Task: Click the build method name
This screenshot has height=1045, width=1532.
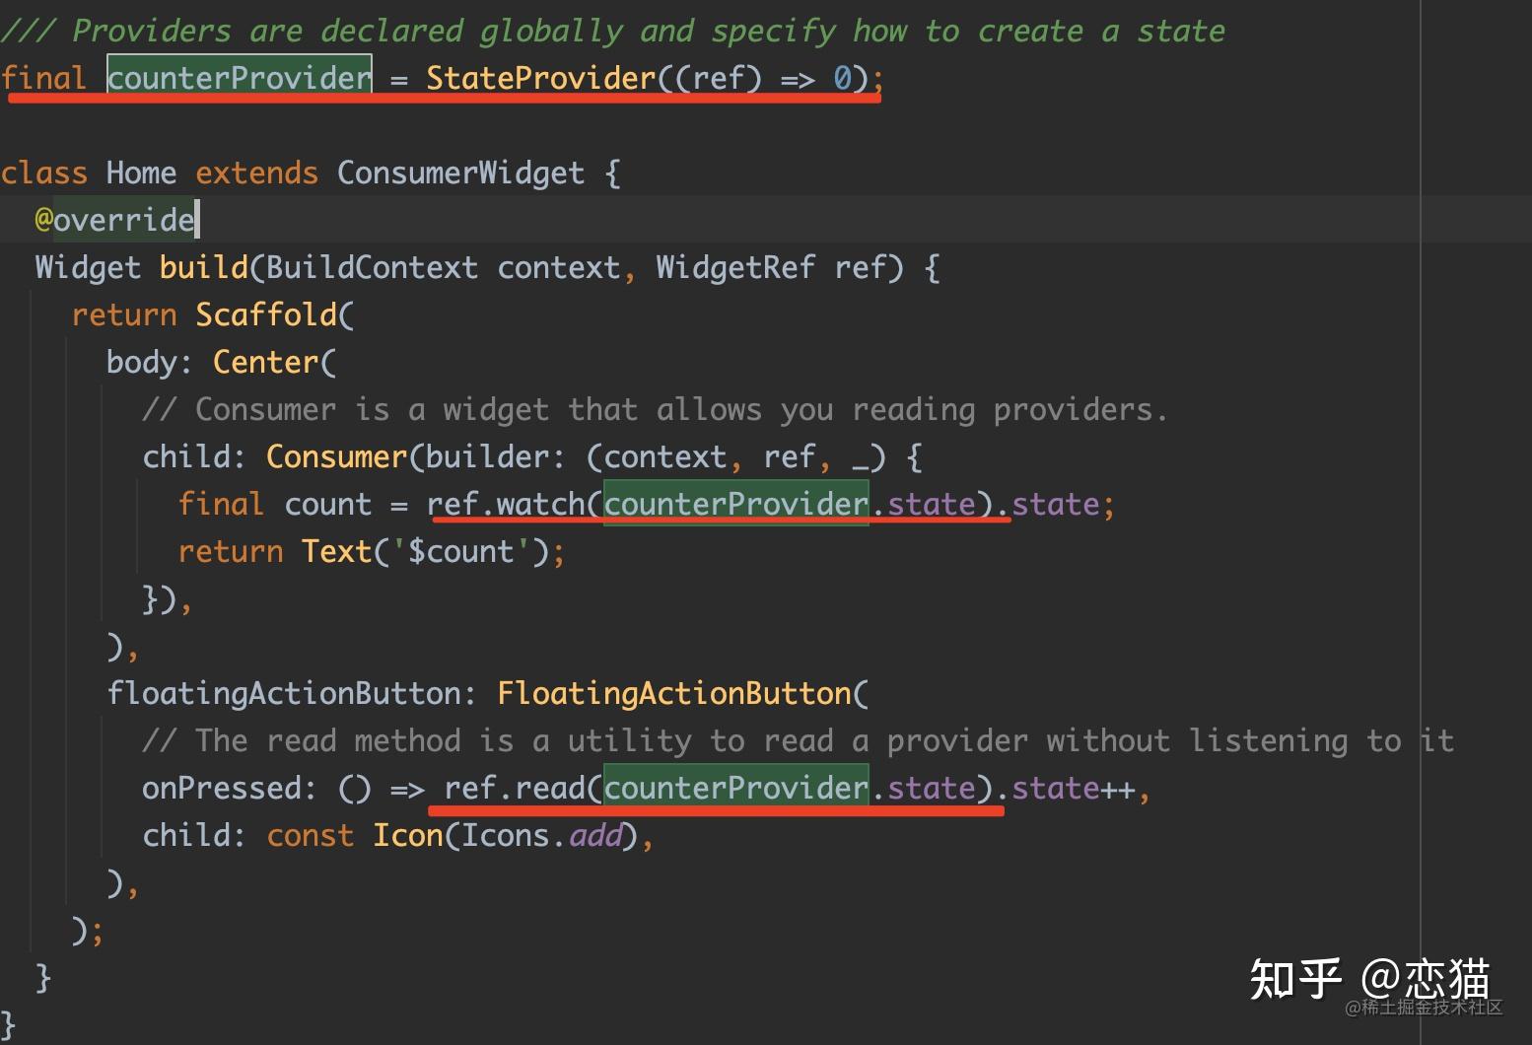Action: (203, 267)
